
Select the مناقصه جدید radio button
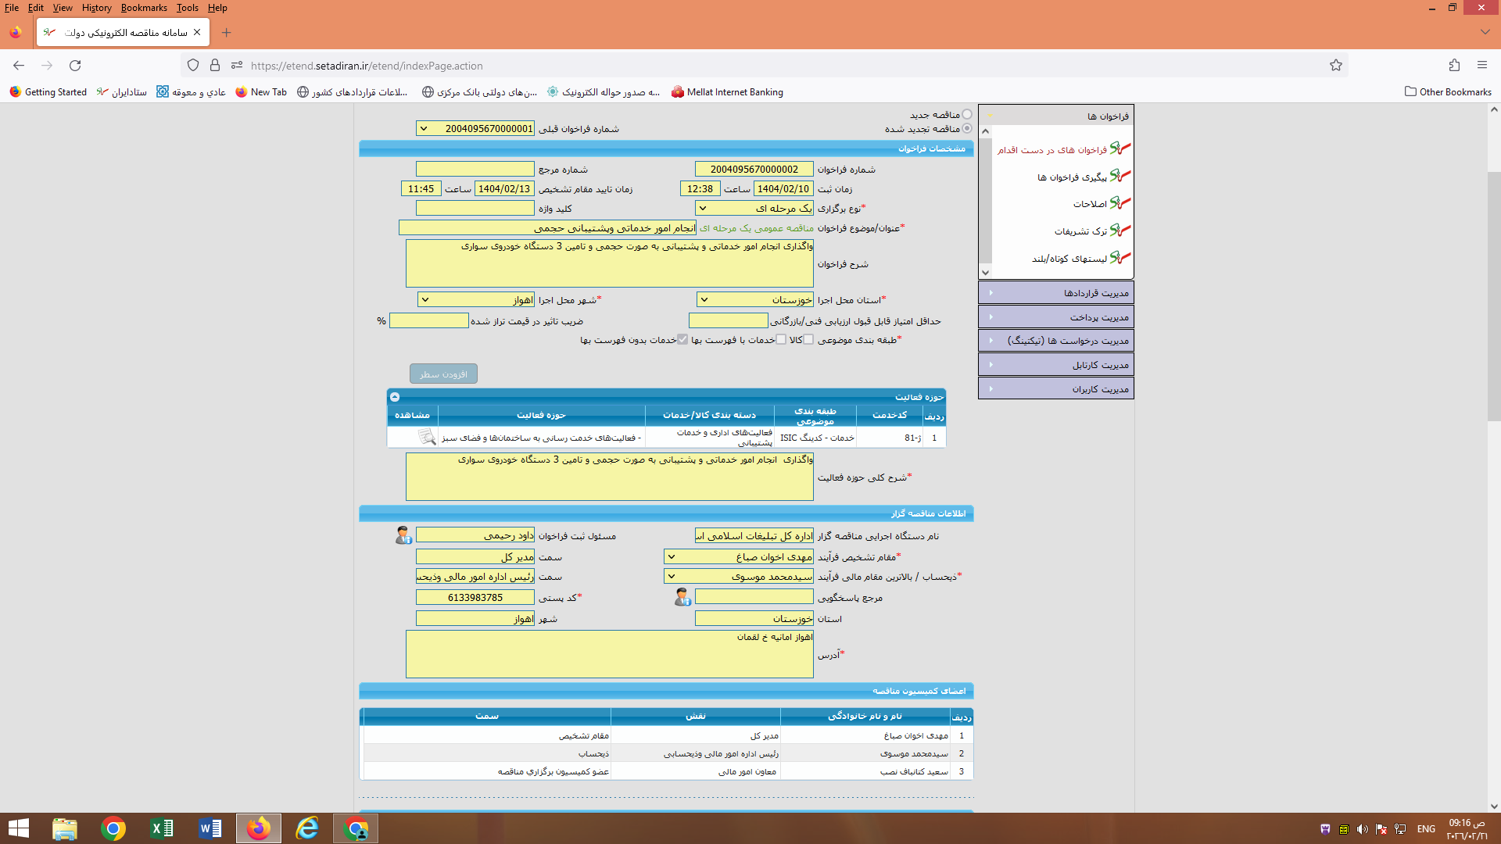967,115
